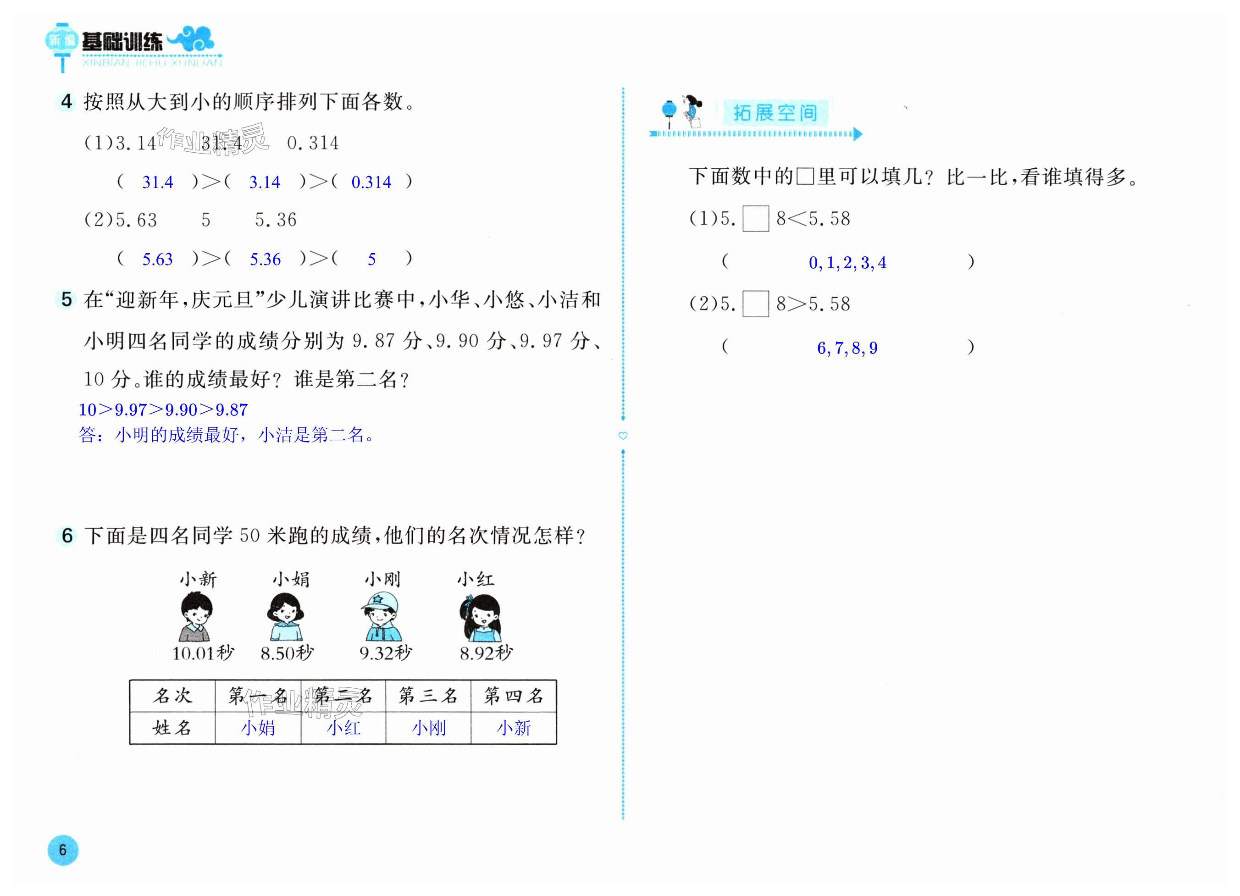This screenshot has height=896, width=1240.
Task: Click the empty box in 5.□8<5.58
Action: [756, 219]
